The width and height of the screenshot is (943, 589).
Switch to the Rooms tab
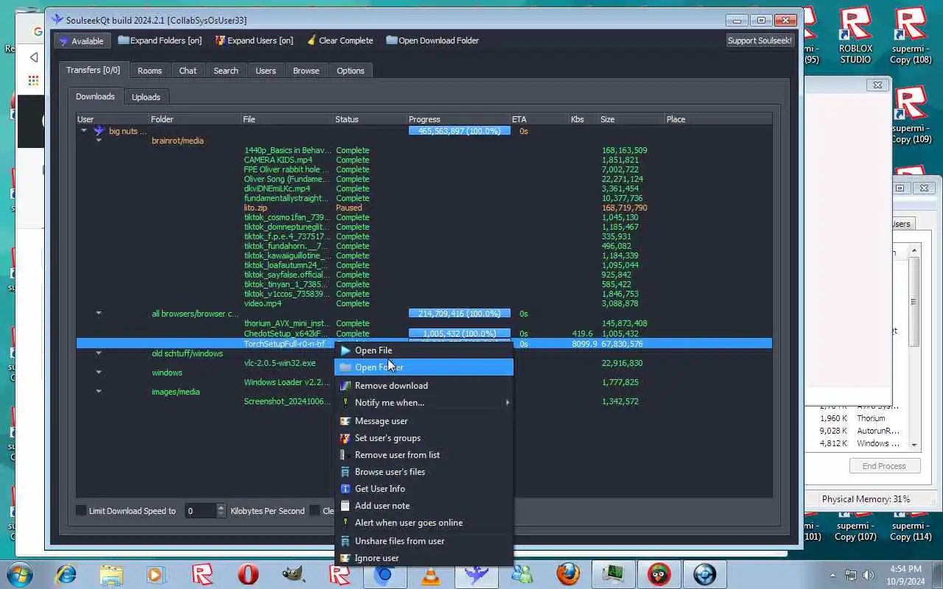150,71
